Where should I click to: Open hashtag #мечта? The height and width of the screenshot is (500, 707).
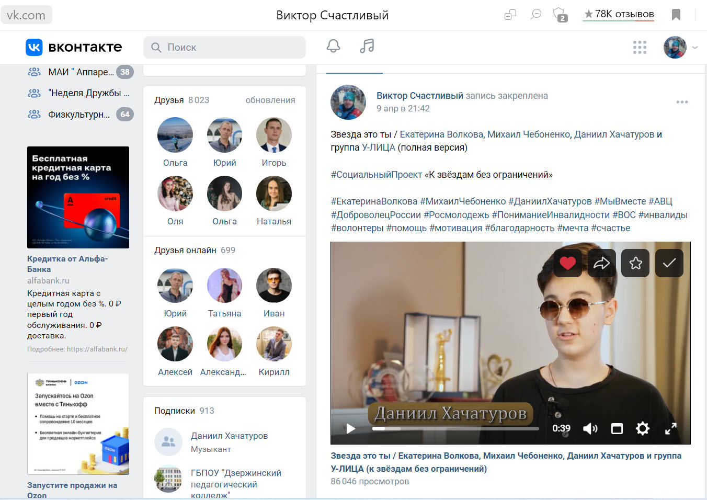tap(573, 228)
